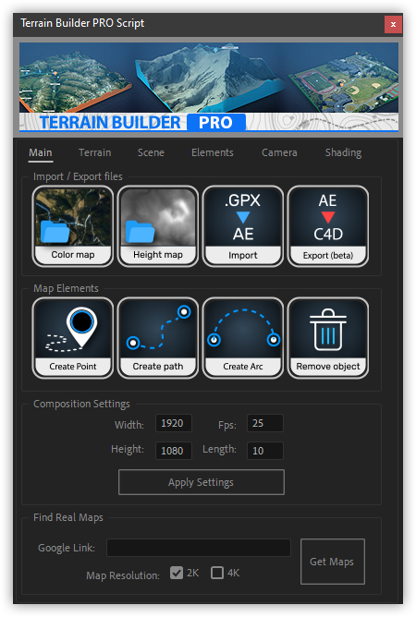The image size is (416, 617).
Task: Go to the Camera tab
Action: point(279,152)
